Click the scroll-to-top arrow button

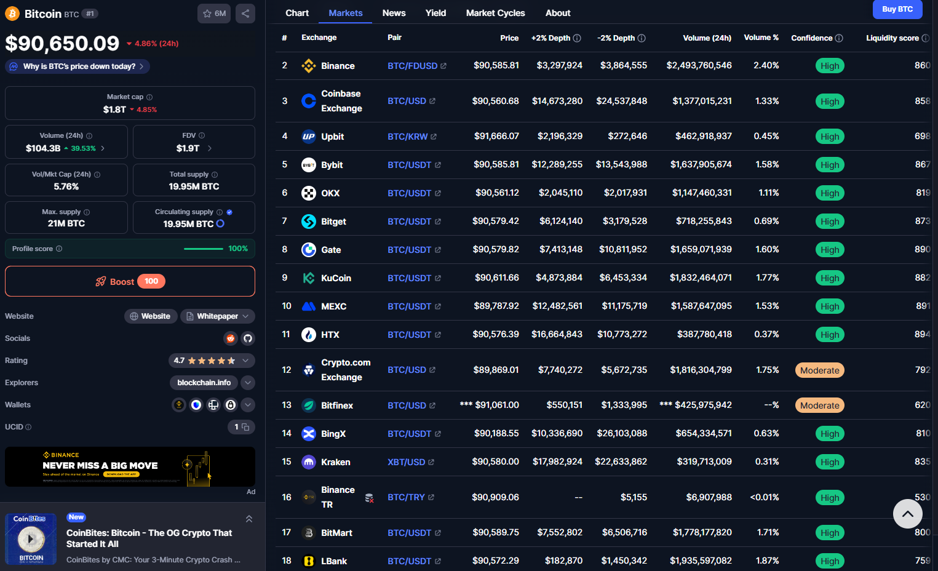[907, 514]
